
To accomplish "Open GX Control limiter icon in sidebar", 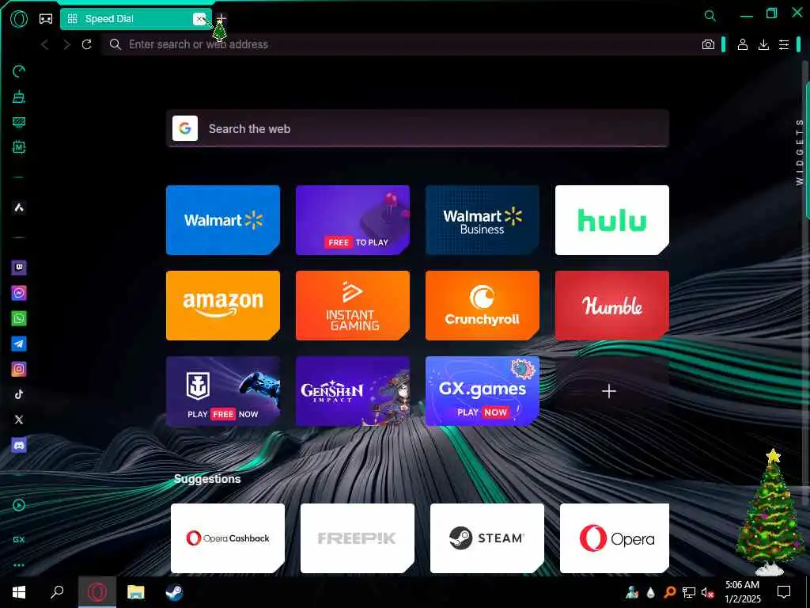I will [x=19, y=71].
